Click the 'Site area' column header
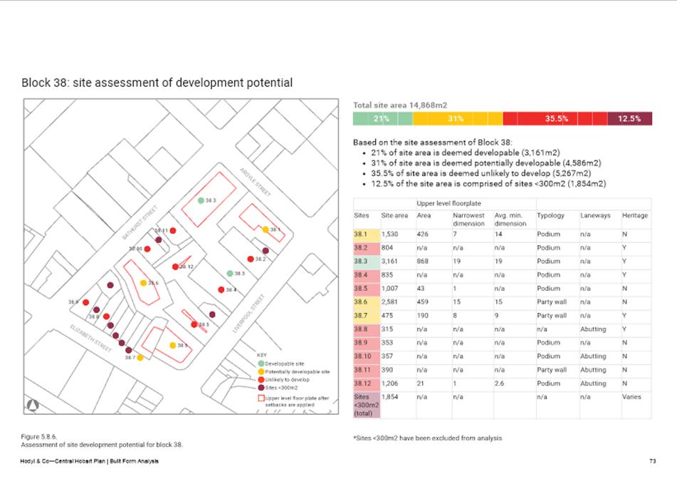 (394, 215)
